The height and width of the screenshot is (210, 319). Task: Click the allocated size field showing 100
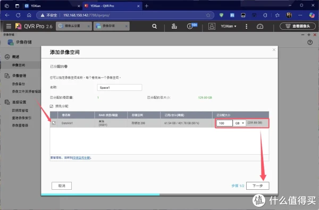coord(224,123)
